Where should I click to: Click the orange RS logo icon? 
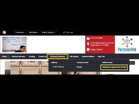(4, 32)
